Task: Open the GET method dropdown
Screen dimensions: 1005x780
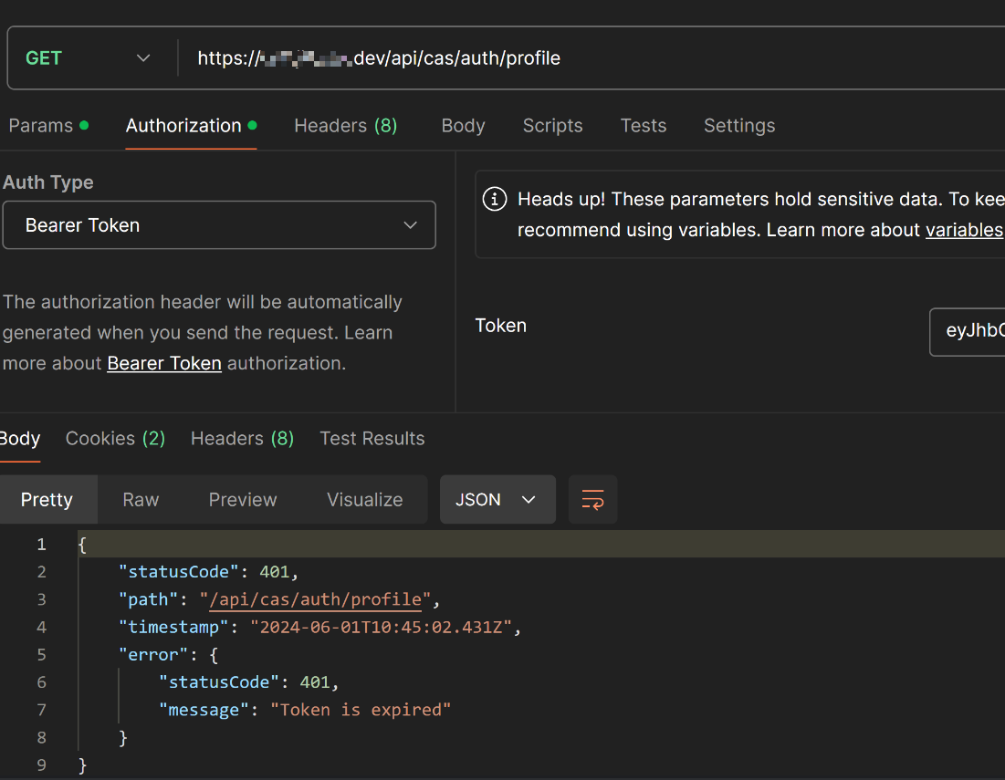Action: (88, 58)
